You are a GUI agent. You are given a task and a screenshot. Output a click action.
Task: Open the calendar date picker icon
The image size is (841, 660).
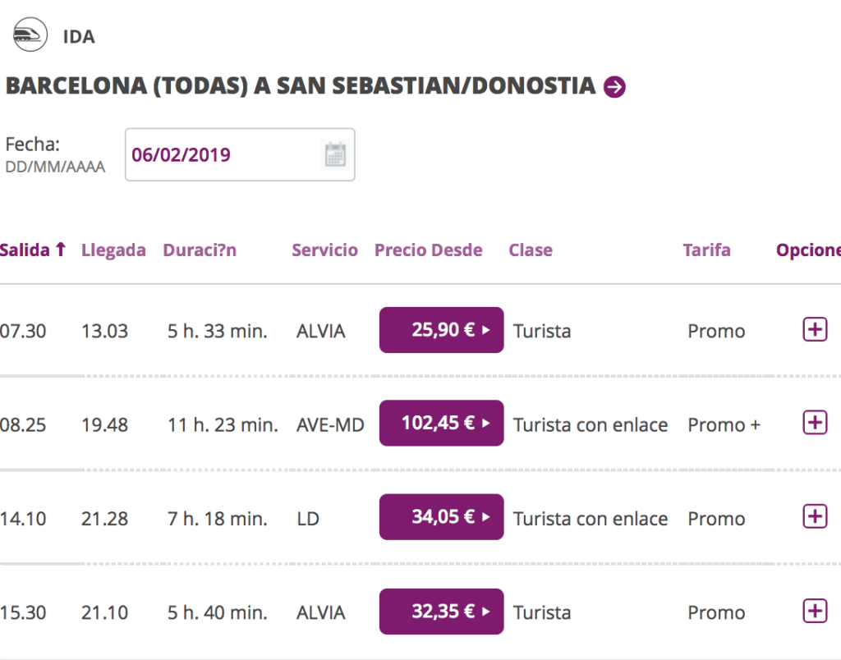tap(335, 155)
